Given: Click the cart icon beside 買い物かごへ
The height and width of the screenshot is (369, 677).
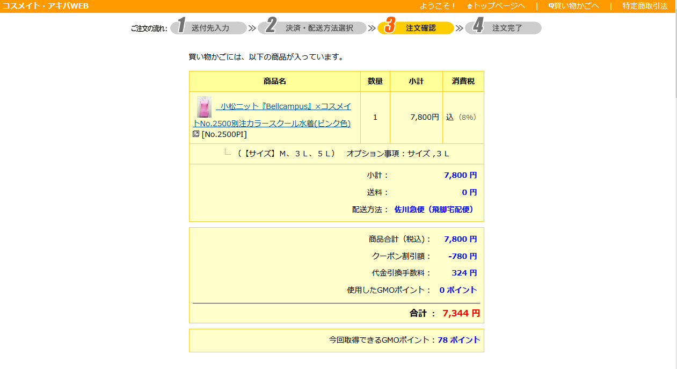Looking at the screenshot, I should (x=551, y=6).
